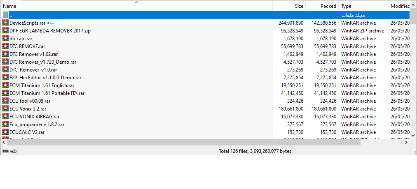Click size value 1,678,190
This screenshot has width=417, height=189.
tap(293, 39)
